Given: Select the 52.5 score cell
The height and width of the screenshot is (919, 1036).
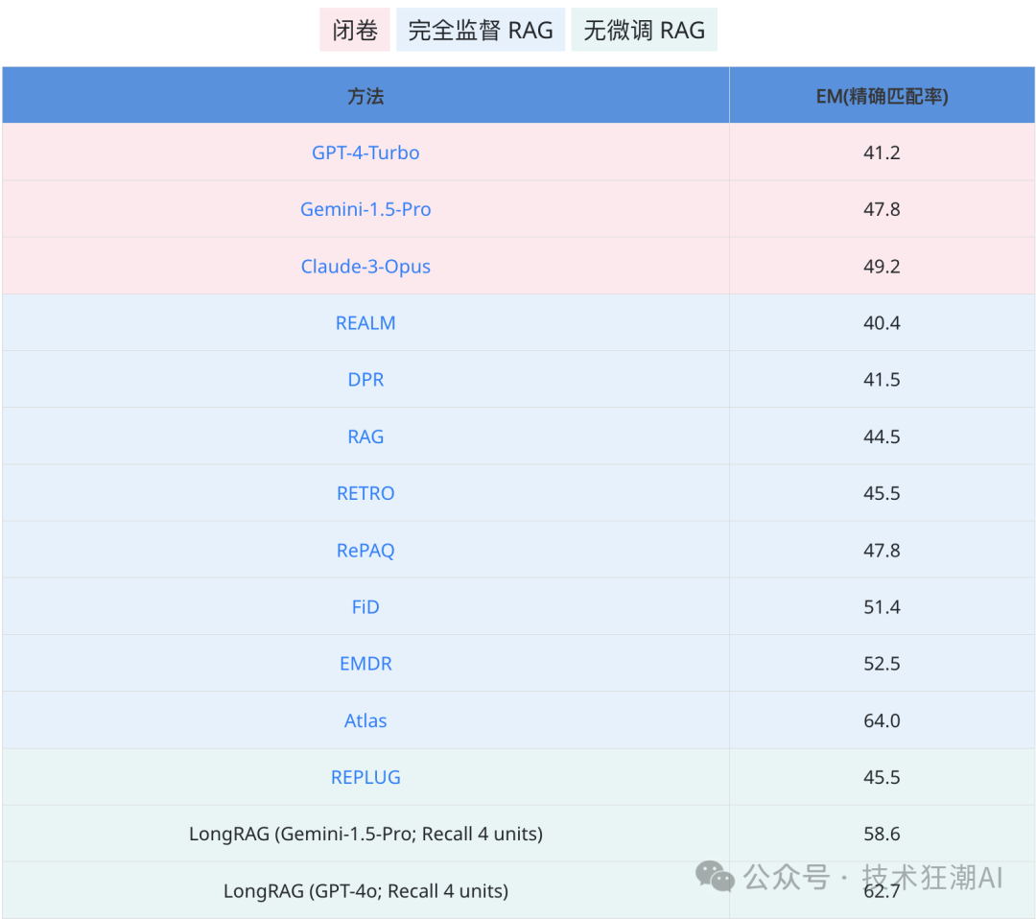Looking at the screenshot, I should click(x=883, y=664).
